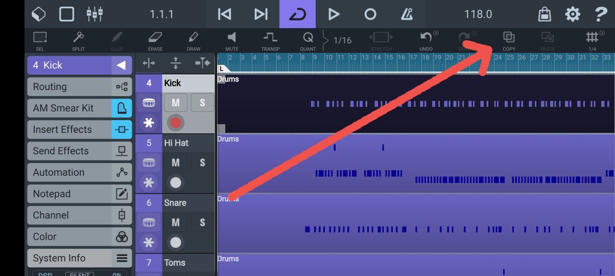
Task: Open Insert Effects section
Action: pos(79,130)
